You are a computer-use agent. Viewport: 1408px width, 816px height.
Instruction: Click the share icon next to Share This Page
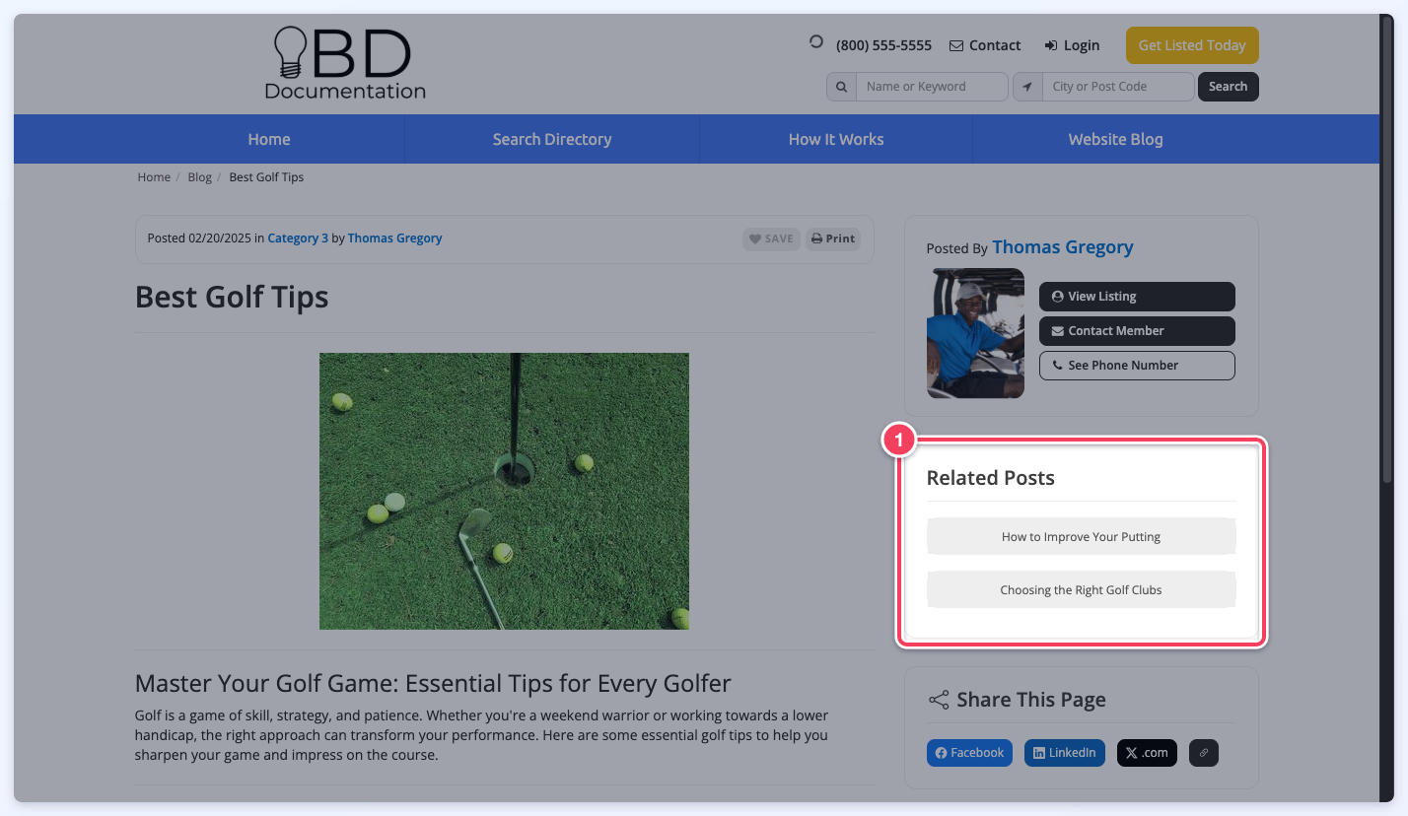point(939,700)
